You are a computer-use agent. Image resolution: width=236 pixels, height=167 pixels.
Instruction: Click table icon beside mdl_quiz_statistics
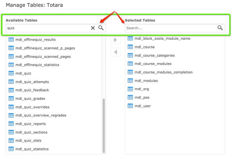[x=11, y=149]
